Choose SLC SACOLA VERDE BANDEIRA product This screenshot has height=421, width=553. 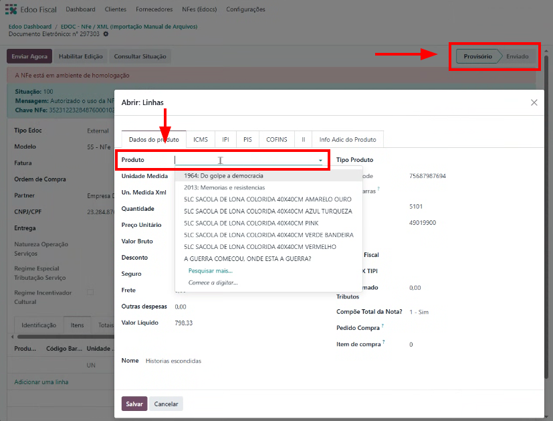269,235
